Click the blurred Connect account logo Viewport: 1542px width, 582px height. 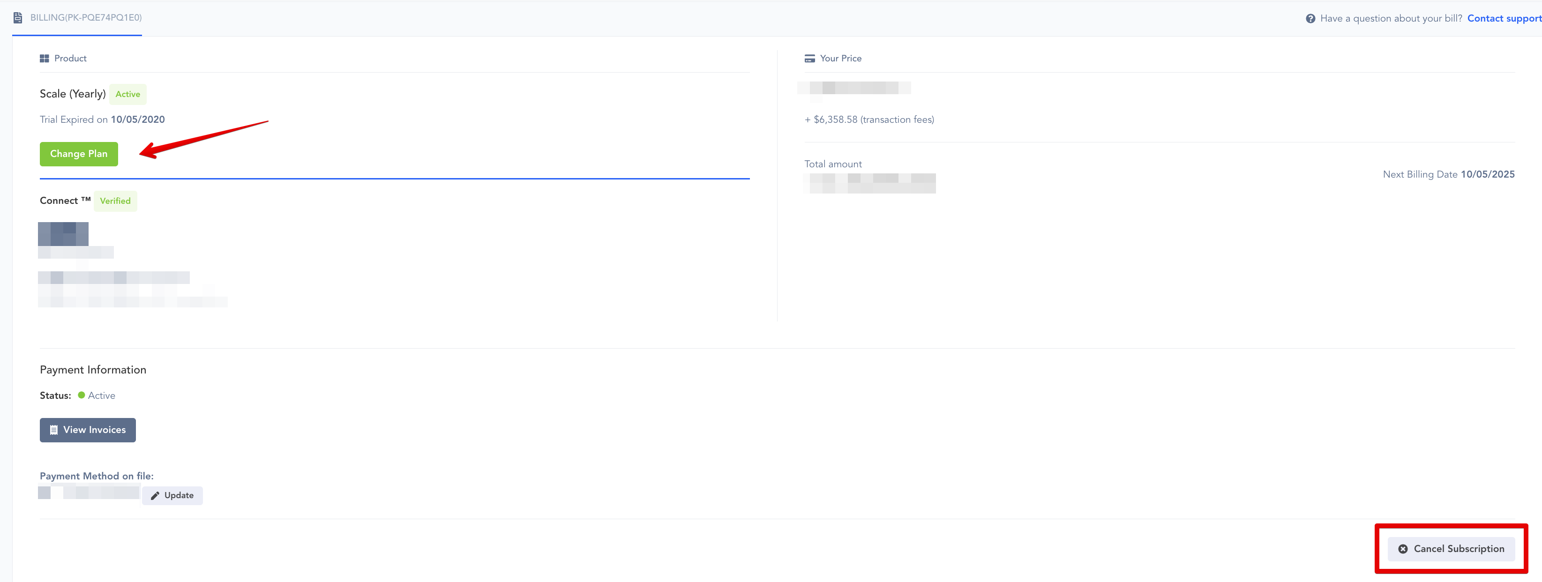(x=63, y=234)
